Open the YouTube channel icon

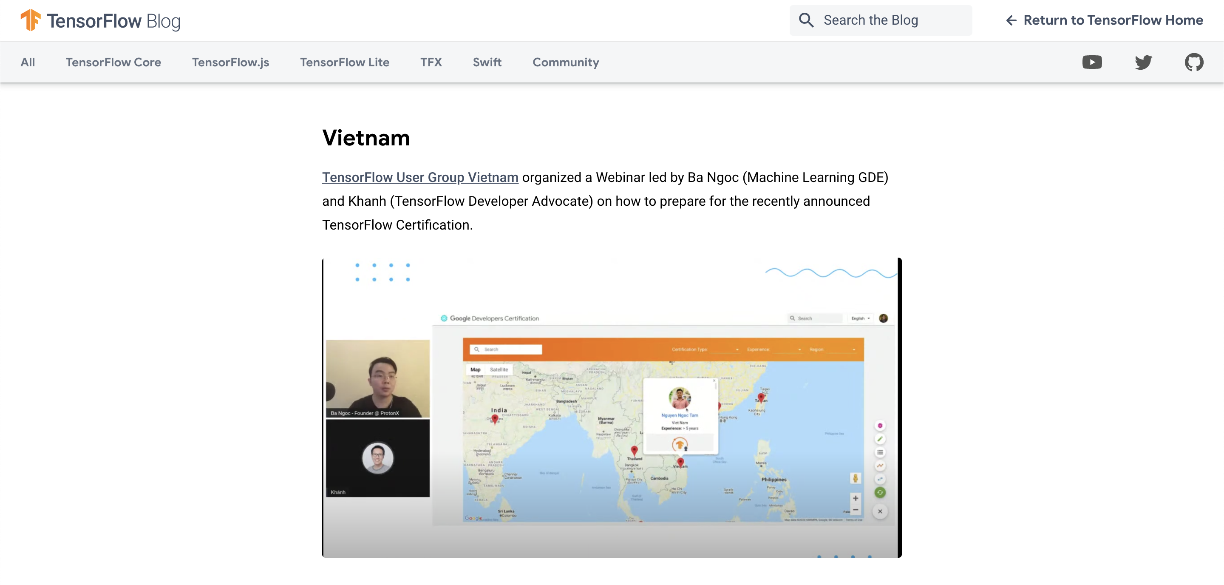pos(1091,62)
